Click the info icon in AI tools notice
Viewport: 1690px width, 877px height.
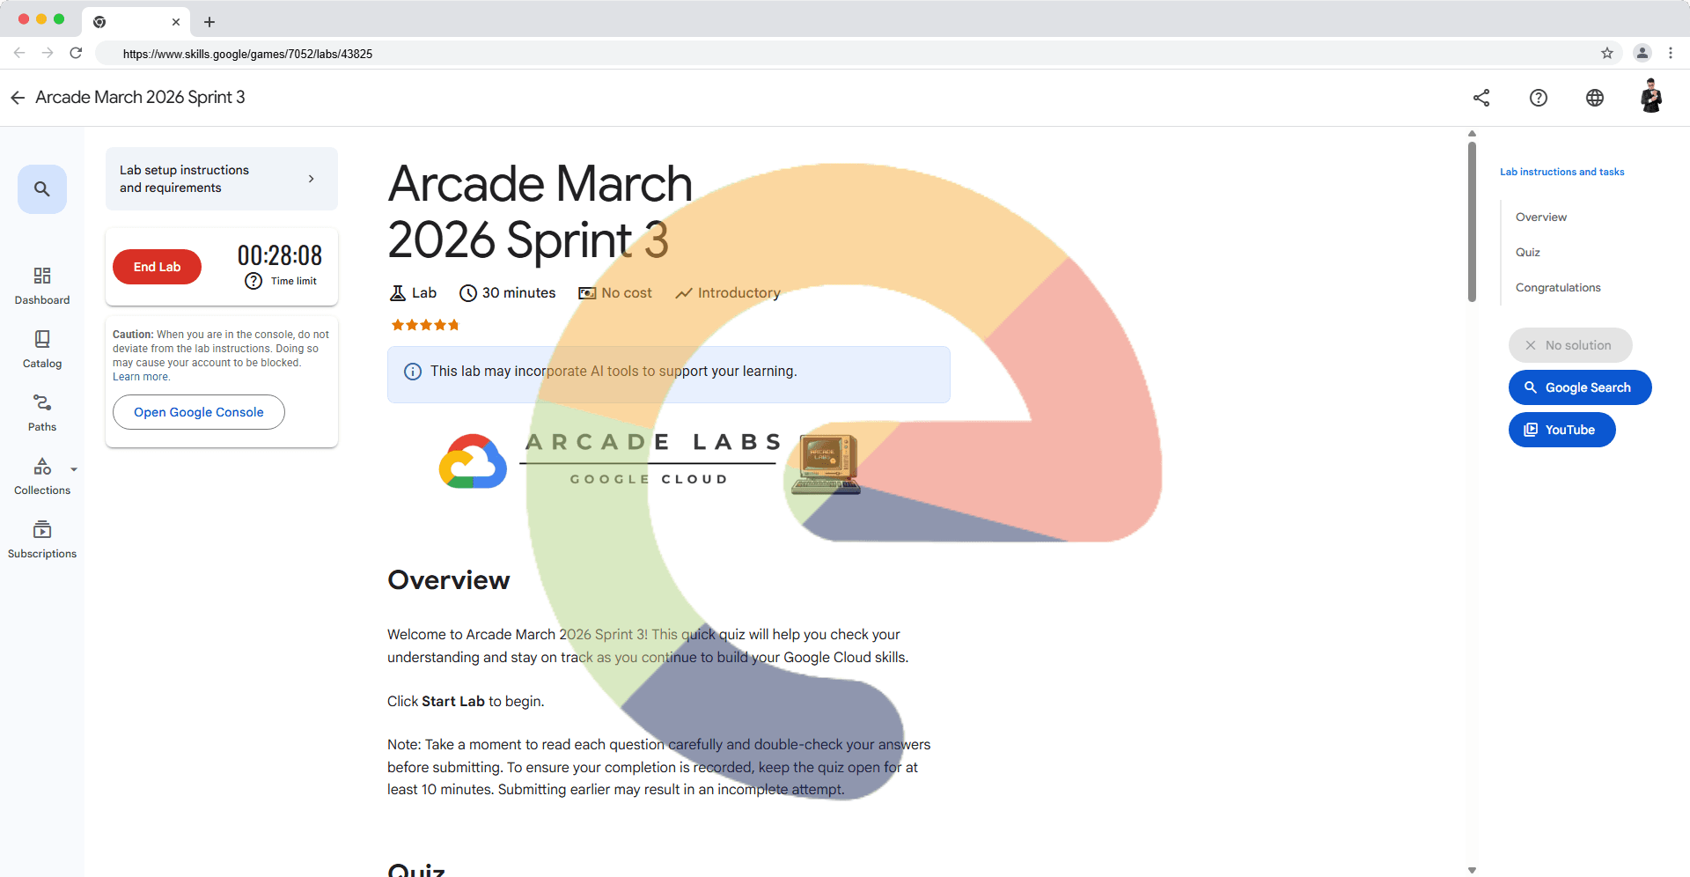(x=412, y=372)
